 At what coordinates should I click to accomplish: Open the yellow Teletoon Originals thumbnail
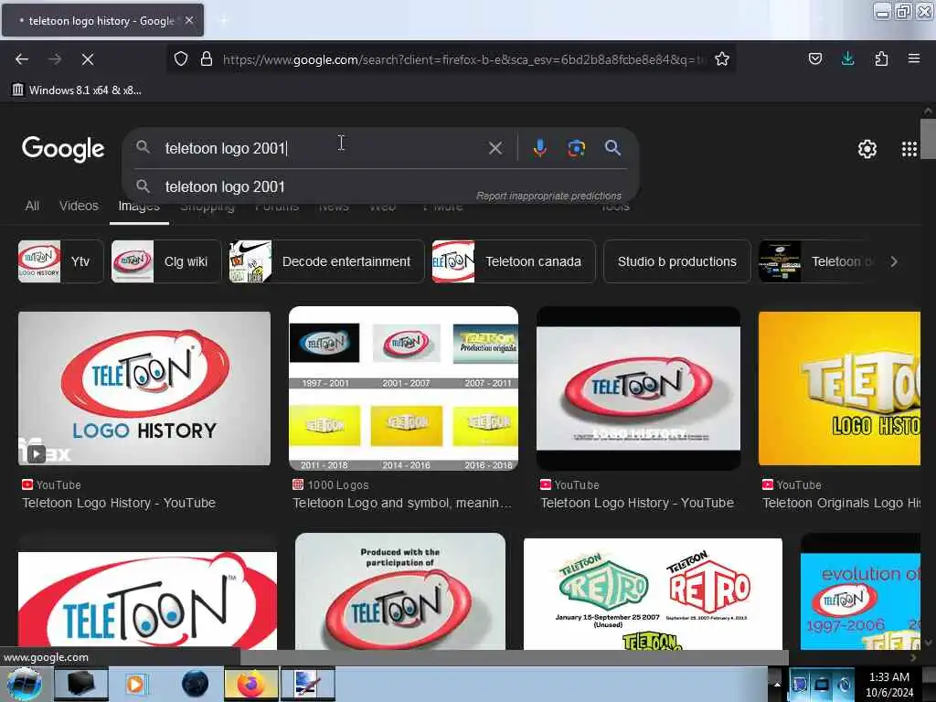pyautogui.click(x=839, y=388)
